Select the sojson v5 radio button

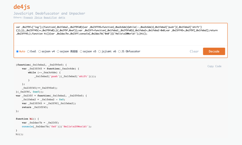[x=81, y=52]
